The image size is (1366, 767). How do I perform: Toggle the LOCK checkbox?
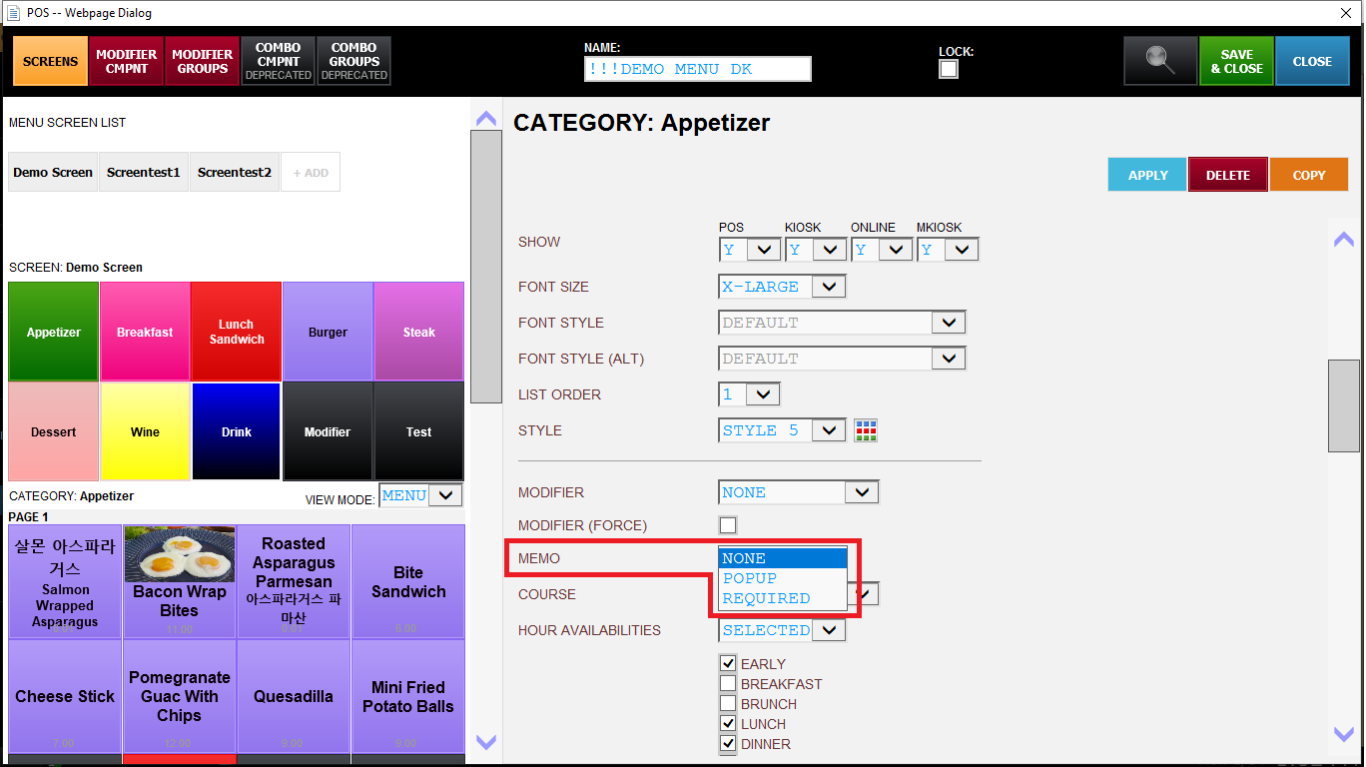(949, 69)
